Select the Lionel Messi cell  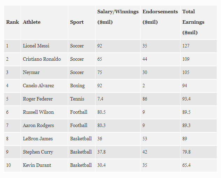pos(36,46)
